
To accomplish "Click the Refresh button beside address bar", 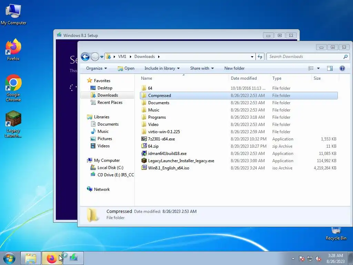I will (x=260, y=57).
